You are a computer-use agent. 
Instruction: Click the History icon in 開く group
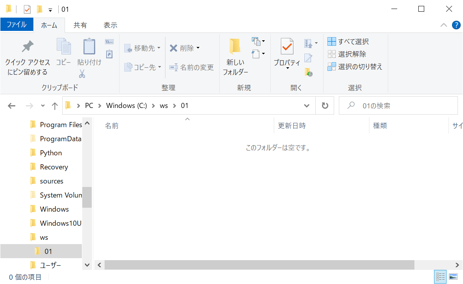(x=309, y=72)
